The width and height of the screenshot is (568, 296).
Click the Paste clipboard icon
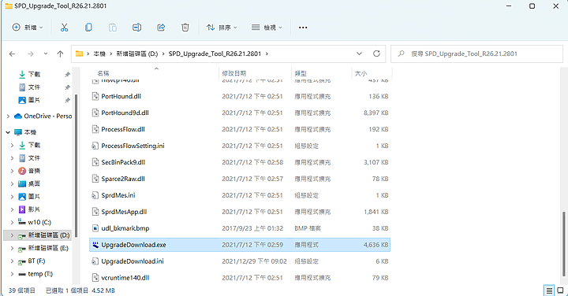(113, 28)
